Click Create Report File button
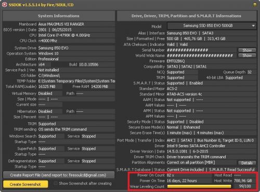260x192 pixels. pyautogui.click(x=59, y=175)
